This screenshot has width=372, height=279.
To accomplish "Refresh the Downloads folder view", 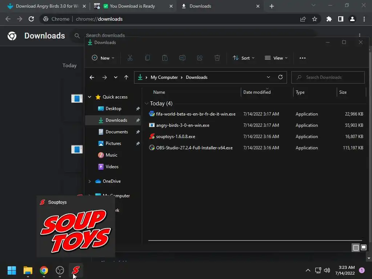I will pyautogui.click(x=280, y=77).
